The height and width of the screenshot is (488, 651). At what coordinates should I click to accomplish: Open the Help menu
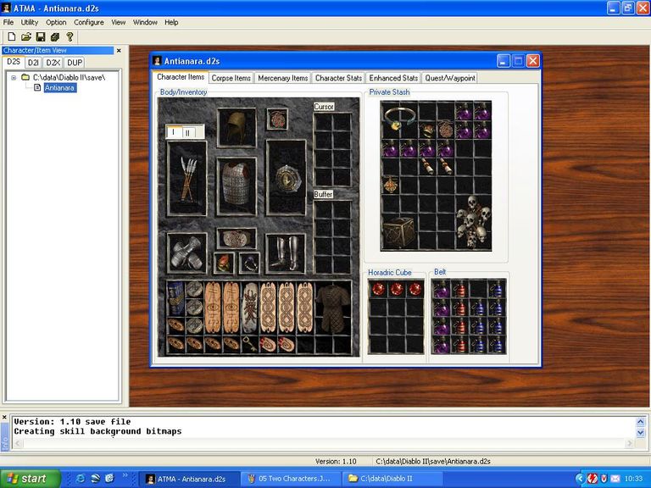[x=171, y=22]
